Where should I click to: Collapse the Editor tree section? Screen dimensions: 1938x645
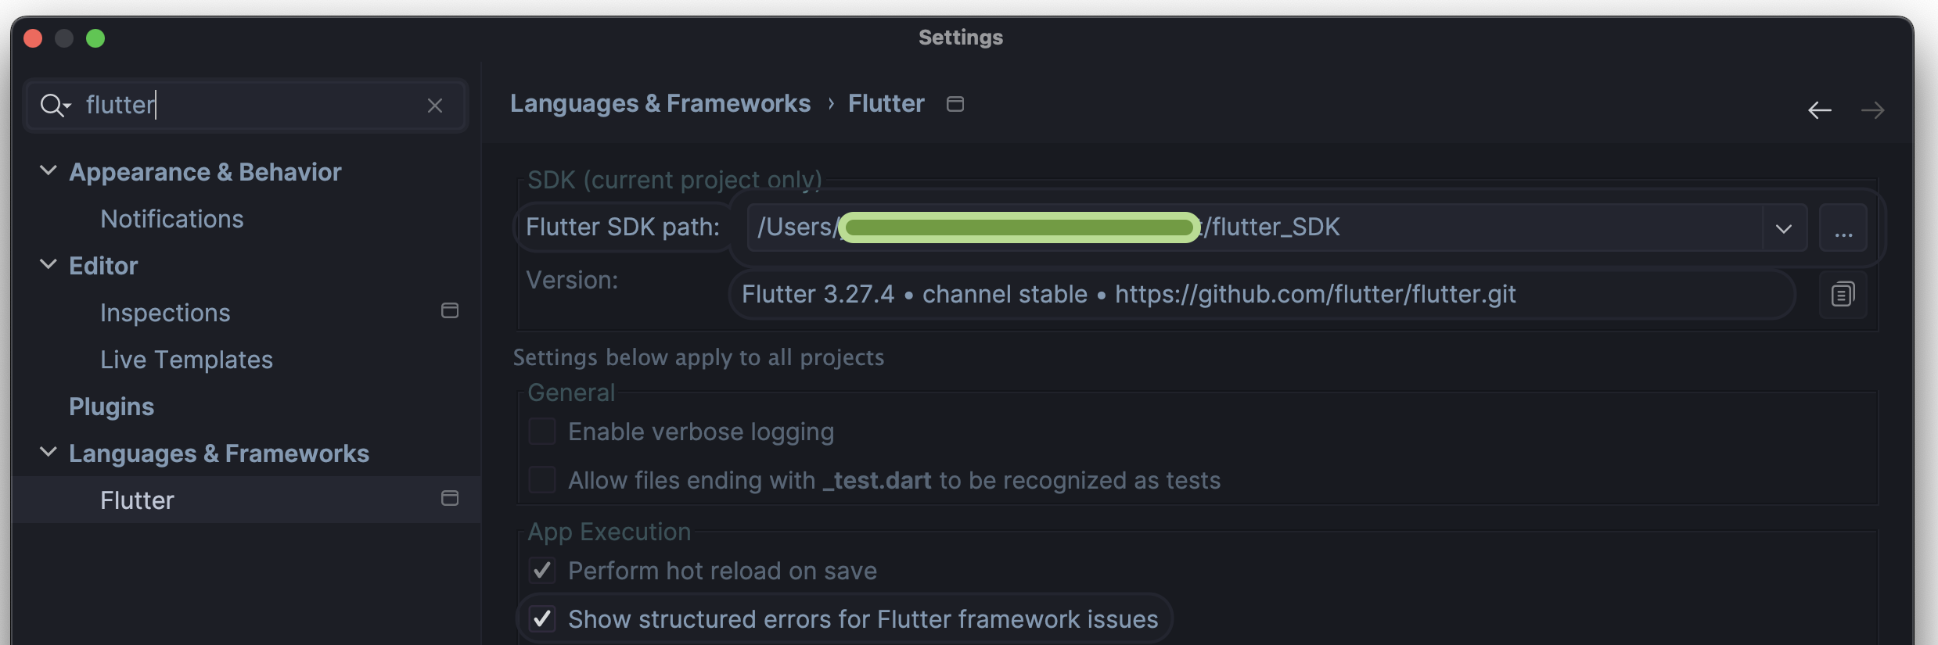(49, 264)
